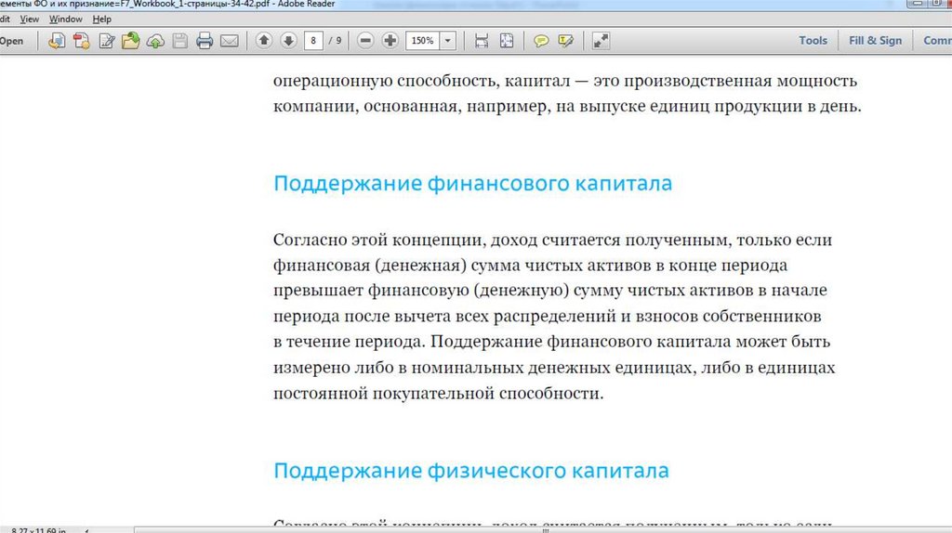
Task: Click heading Поддержание финансового капитала
Action: tap(473, 183)
